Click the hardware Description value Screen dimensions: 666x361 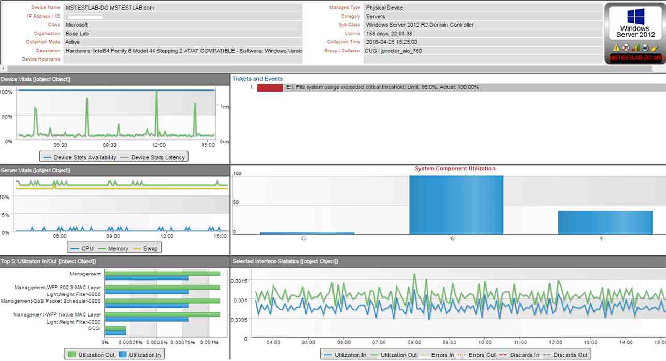tap(183, 51)
